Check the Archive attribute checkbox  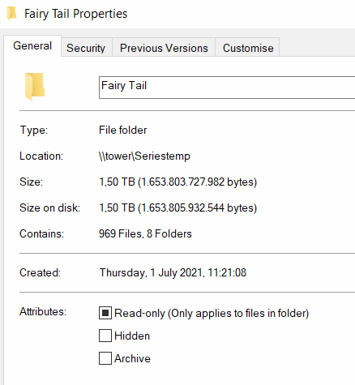[105, 358]
